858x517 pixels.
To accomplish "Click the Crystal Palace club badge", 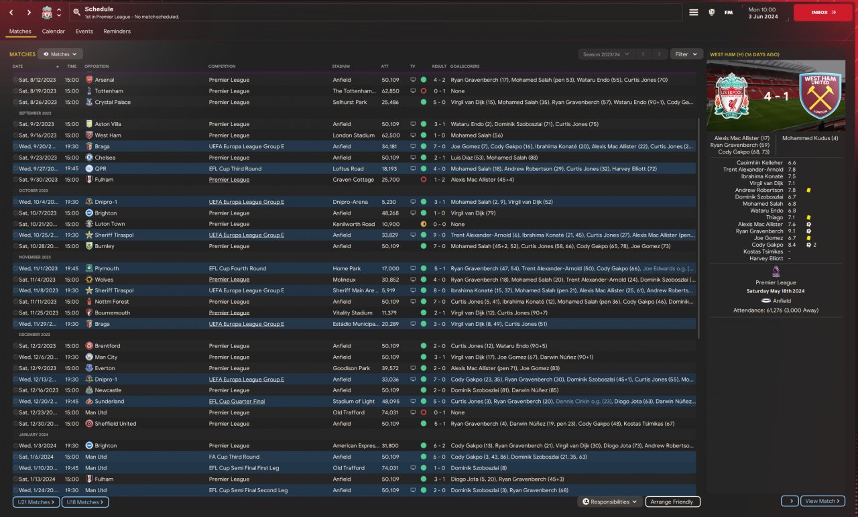I will click(x=89, y=102).
